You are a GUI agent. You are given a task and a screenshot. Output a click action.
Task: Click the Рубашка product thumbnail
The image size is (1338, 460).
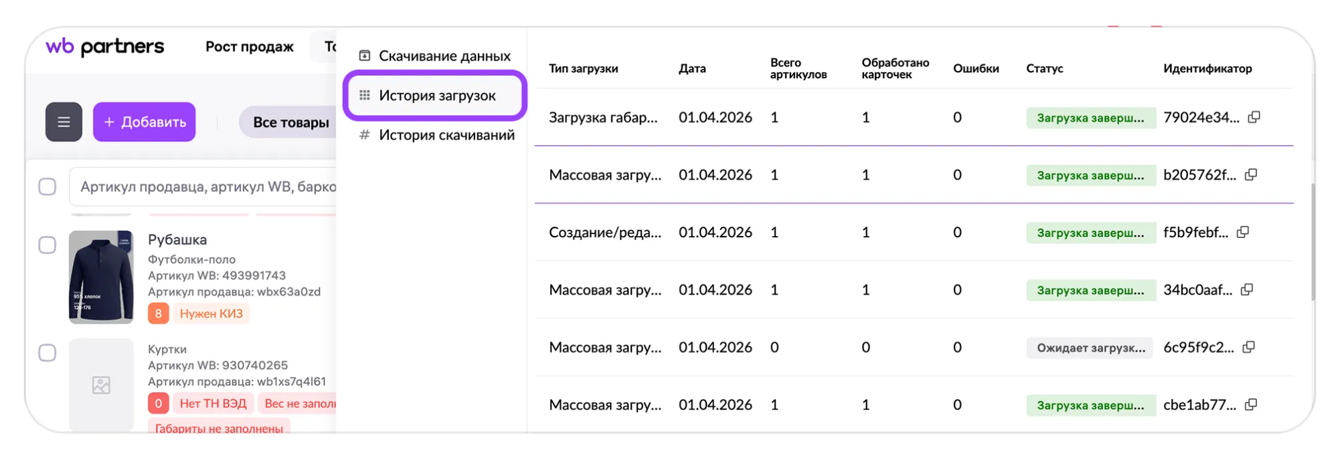[x=101, y=277]
